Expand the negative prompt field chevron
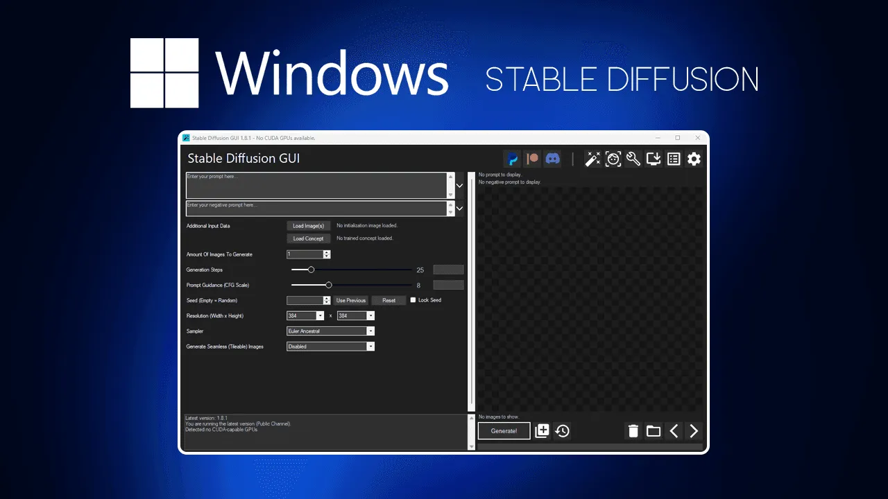Viewport: 888px width, 499px height. 459,208
